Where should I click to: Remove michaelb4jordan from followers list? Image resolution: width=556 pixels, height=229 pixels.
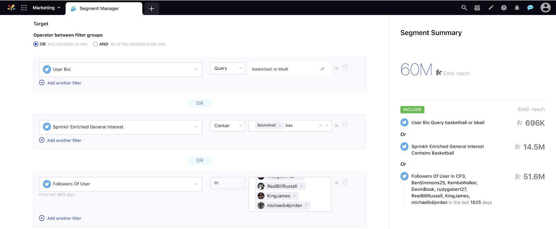click(x=306, y=205)
